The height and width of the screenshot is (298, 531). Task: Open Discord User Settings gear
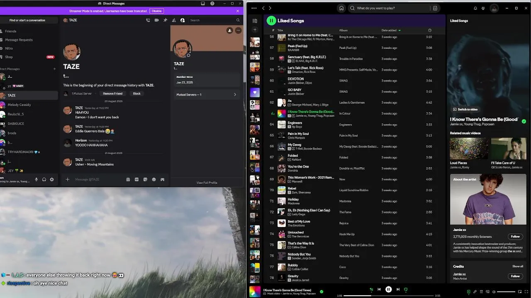[52, 179]
